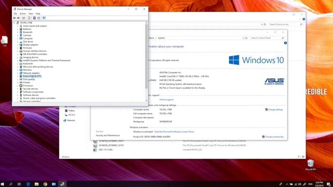Viewport: 333px width, 187px height.
Task: Click the Properties toolbar icon in Device Manager
Action: pos(29,18)
